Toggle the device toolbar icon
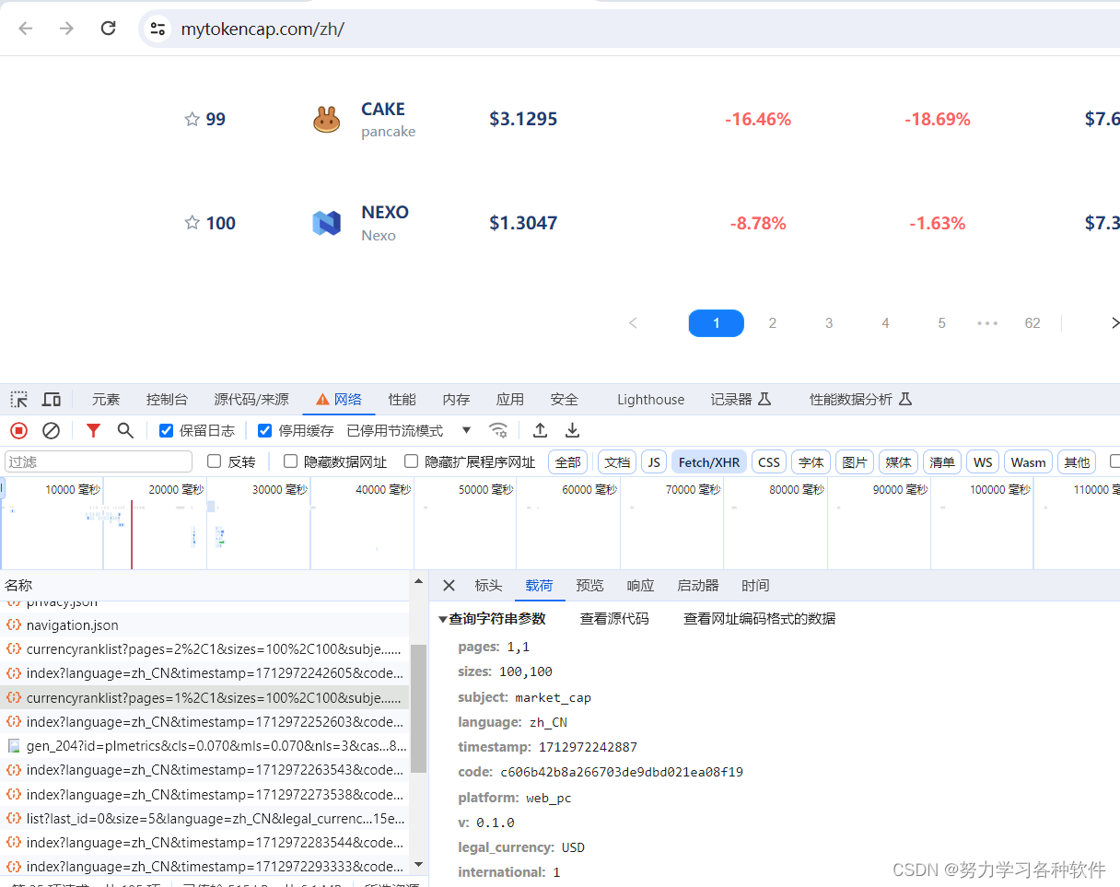Image resolution: width=1120 pixels, height=887 pixels. click(52, 400)
